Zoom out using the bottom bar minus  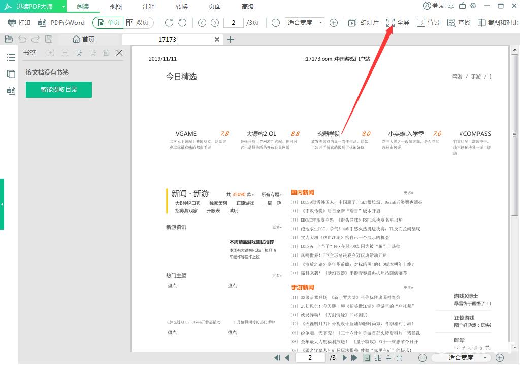(422, 358)
